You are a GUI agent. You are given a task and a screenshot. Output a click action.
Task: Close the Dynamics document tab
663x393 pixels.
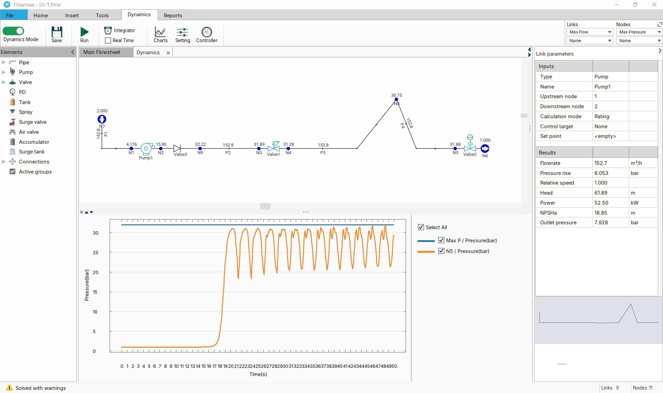[x=168, y=53]
